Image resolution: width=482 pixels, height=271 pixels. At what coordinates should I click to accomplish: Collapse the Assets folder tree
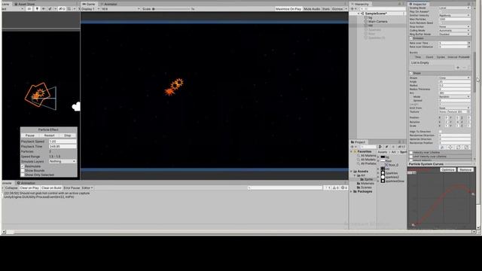pyautogui.click(x=352, y=172)
